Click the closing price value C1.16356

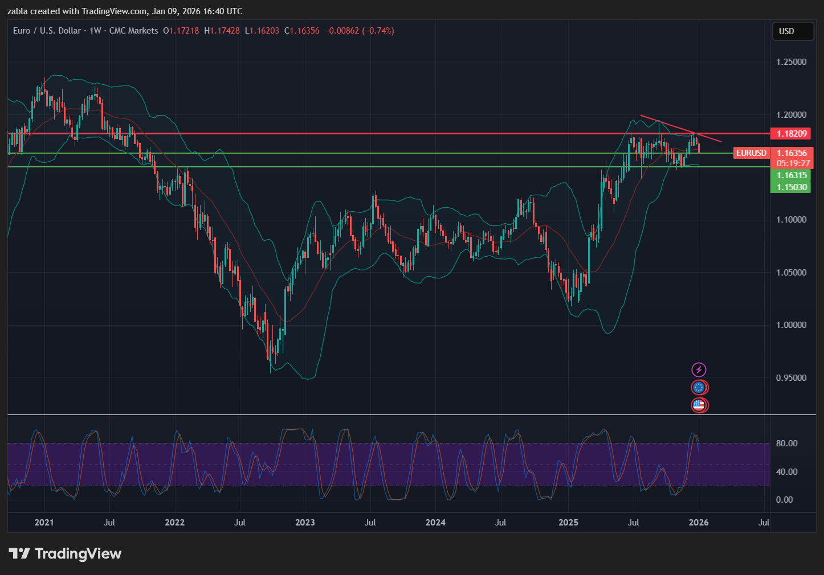pyautogui.click(x=302, y=31)
